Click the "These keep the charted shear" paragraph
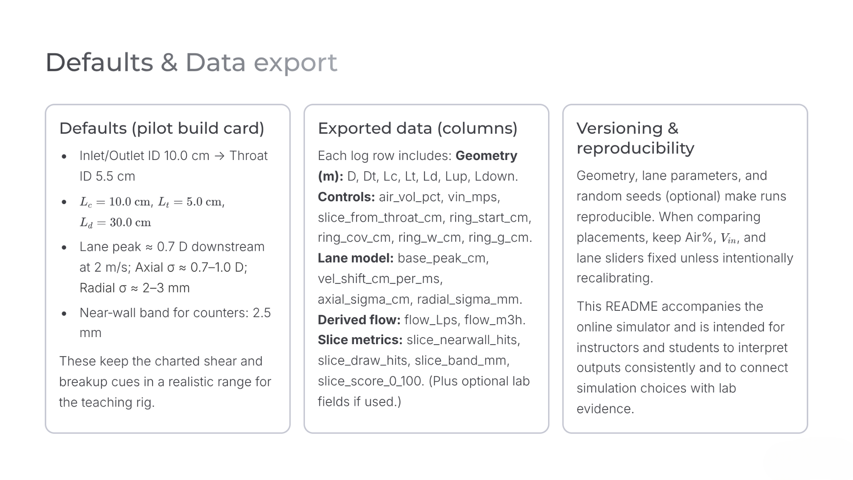Viewport: 853px width, 480px height. pyautogui.click(x=165, y=381)
